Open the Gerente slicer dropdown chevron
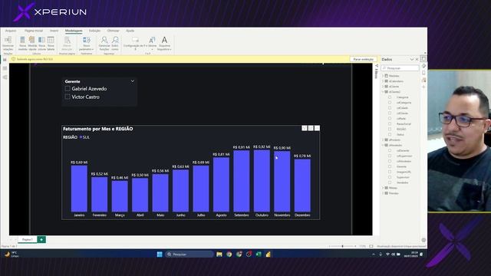 click(133, 81)
